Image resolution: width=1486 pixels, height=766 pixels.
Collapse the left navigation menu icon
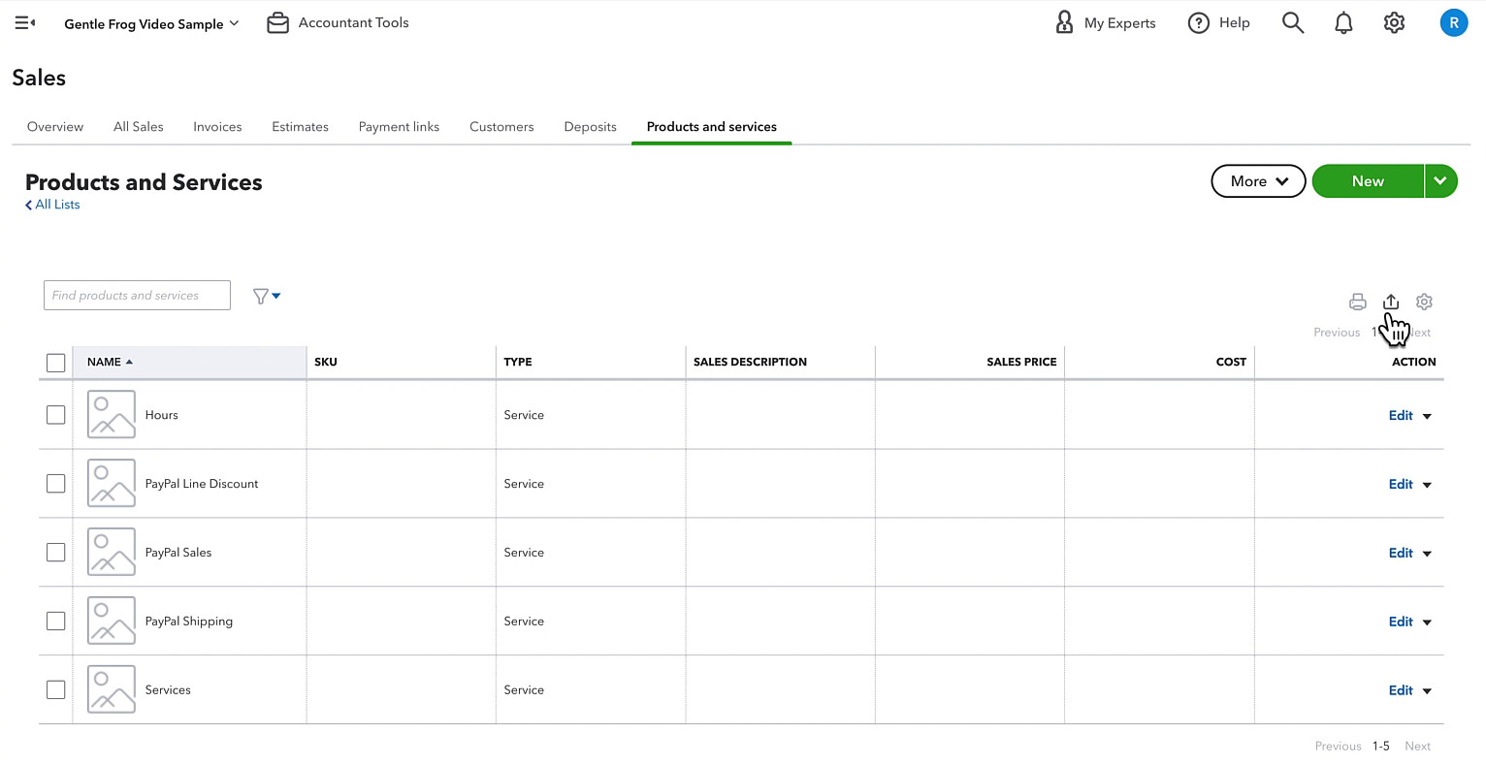[25, 22]
